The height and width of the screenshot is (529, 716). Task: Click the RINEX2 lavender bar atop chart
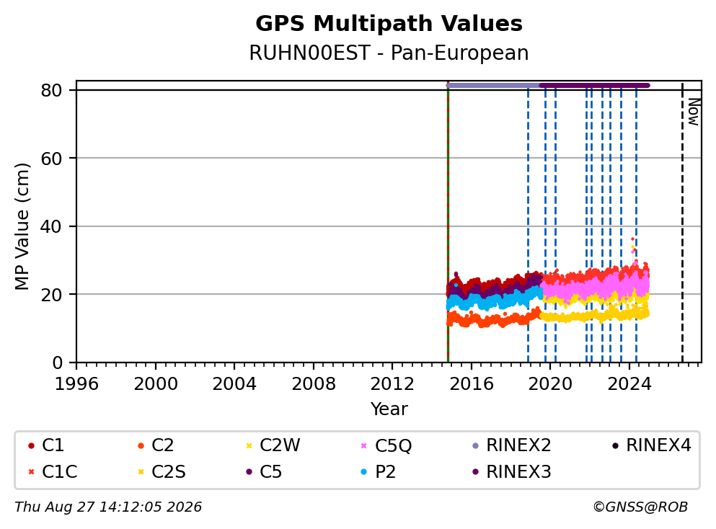pyautogui.click(x=492, y=85)
